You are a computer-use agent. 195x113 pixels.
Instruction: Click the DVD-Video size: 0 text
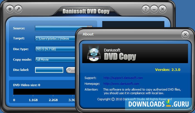[27, 85]
